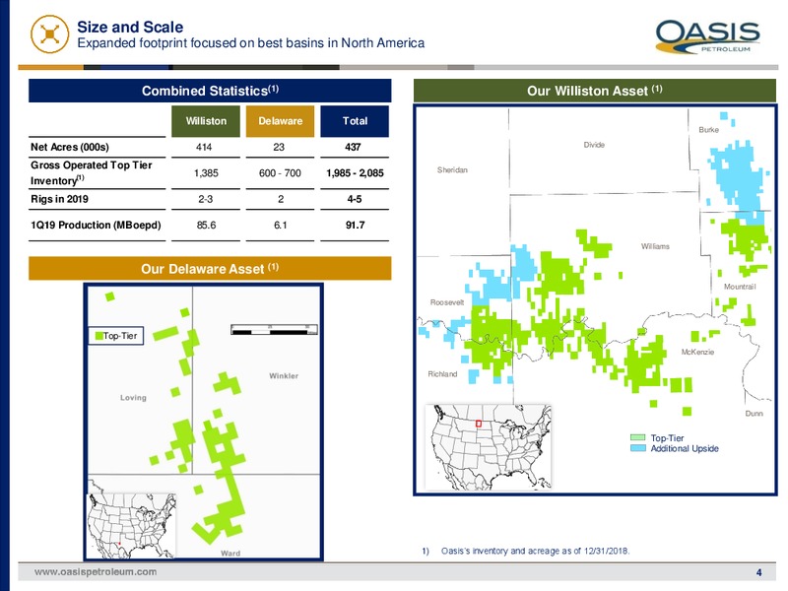Click the orange circular cross icon beside Size and Scale
This screenshot has height=591, width=788.
(50, 34)
